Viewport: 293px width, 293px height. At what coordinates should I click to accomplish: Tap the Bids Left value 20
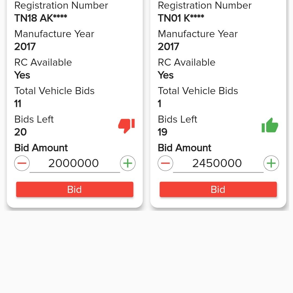point(21,132)
